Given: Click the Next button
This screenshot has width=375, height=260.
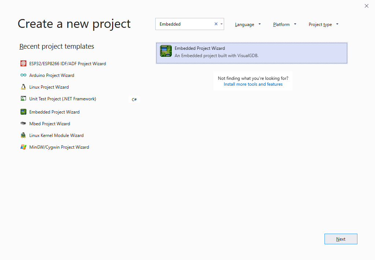Looking at the screenshot, I should [x=341, y=239].
